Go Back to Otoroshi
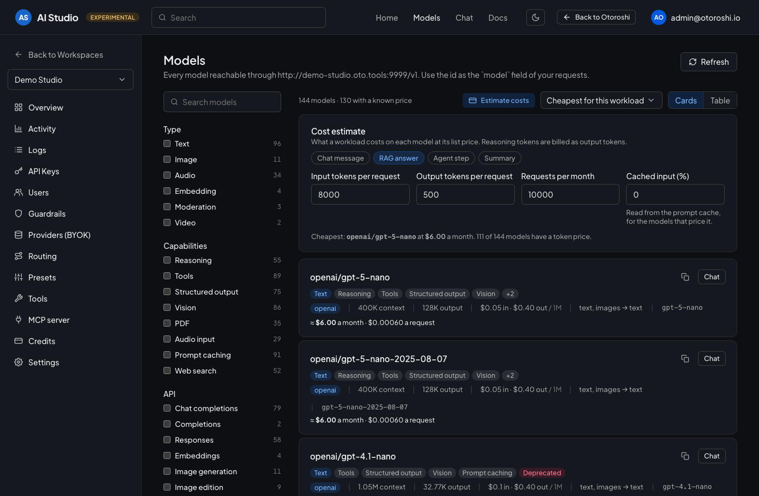Image resolution: width=759 pixels, height=496 pixels. point(596,17)
